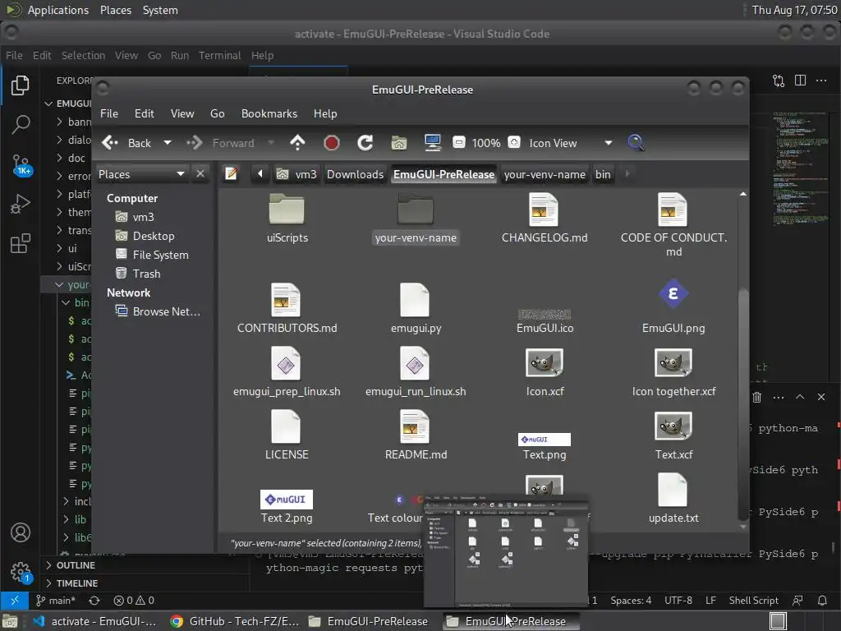Navigate to vm3 in the path bar

coord(296,174)
